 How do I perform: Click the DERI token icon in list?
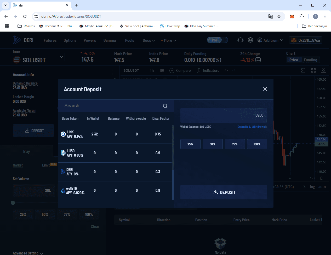tap(63, 172)
